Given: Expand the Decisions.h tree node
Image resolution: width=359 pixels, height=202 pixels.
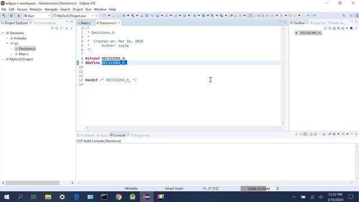Looking at the screenshot, I should click(x=12, y=49).
